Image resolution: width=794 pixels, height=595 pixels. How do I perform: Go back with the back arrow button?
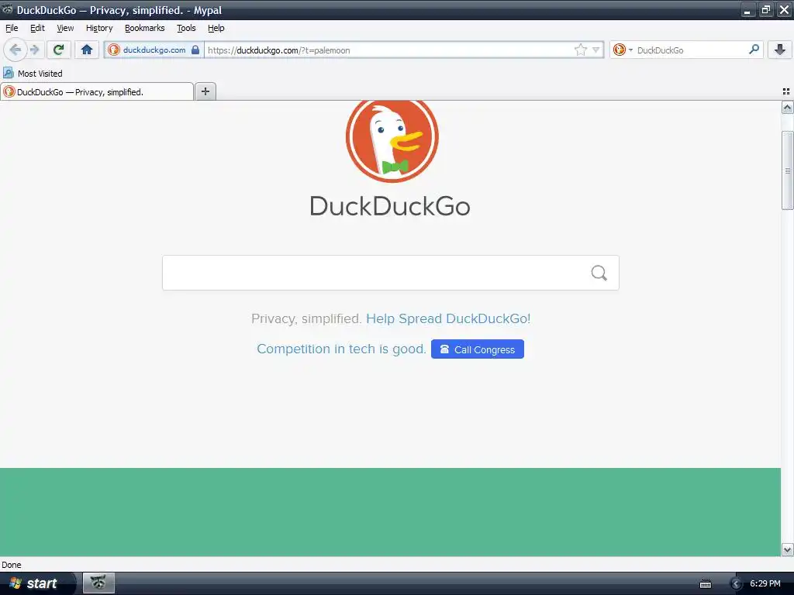click(x=16, y=50)
